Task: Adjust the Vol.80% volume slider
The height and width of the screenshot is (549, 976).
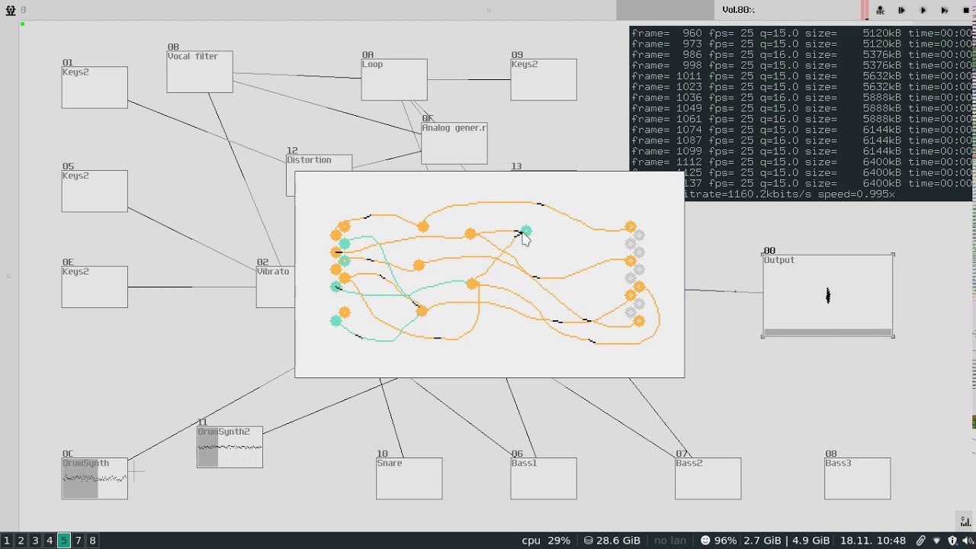Action: click(x=739, y=10)
